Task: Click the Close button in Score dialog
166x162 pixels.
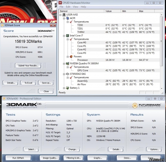Action: point(46,91)
